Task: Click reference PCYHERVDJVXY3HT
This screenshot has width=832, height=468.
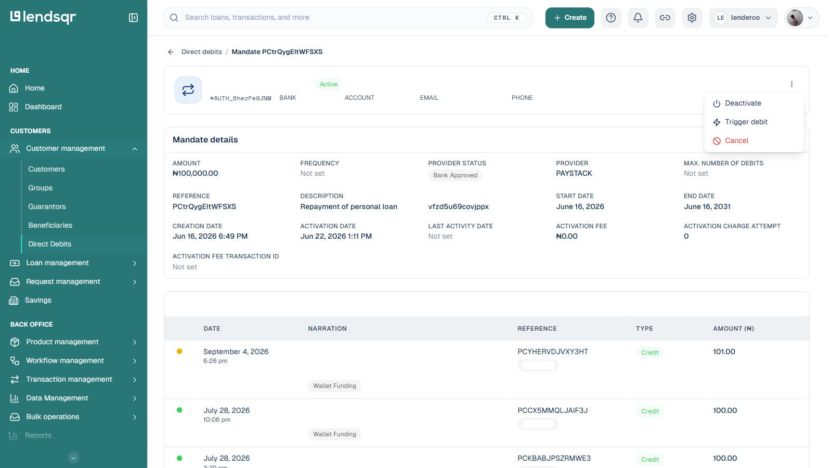Action: point(553,352)
